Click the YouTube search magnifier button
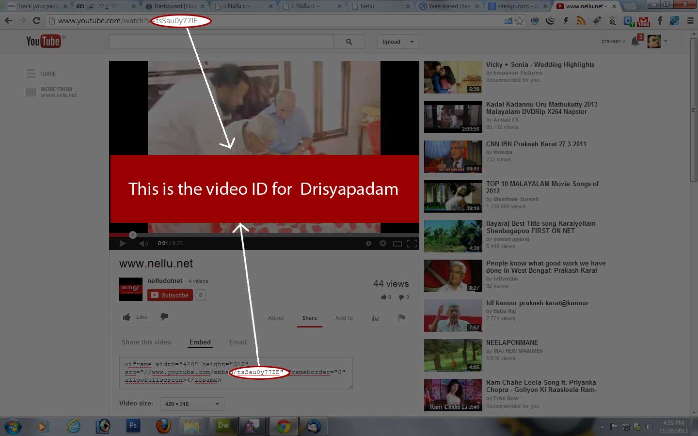This screenshot has height=436, width=698. [349, 42]
